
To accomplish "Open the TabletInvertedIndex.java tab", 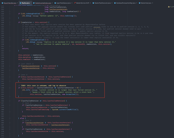I will [x=43, y=3].
